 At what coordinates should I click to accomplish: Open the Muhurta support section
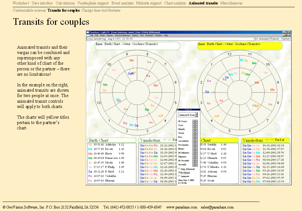[149, 3]
